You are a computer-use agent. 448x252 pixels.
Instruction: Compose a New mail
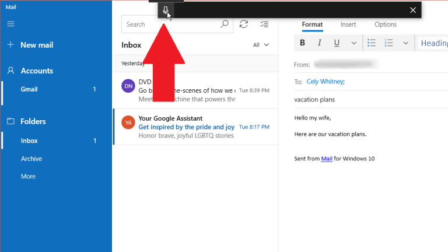(x=37, y=45)
